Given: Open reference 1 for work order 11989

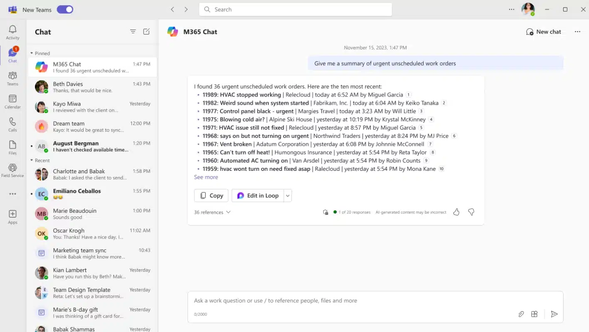Looking at the screenshot, I should coord(408,95).
